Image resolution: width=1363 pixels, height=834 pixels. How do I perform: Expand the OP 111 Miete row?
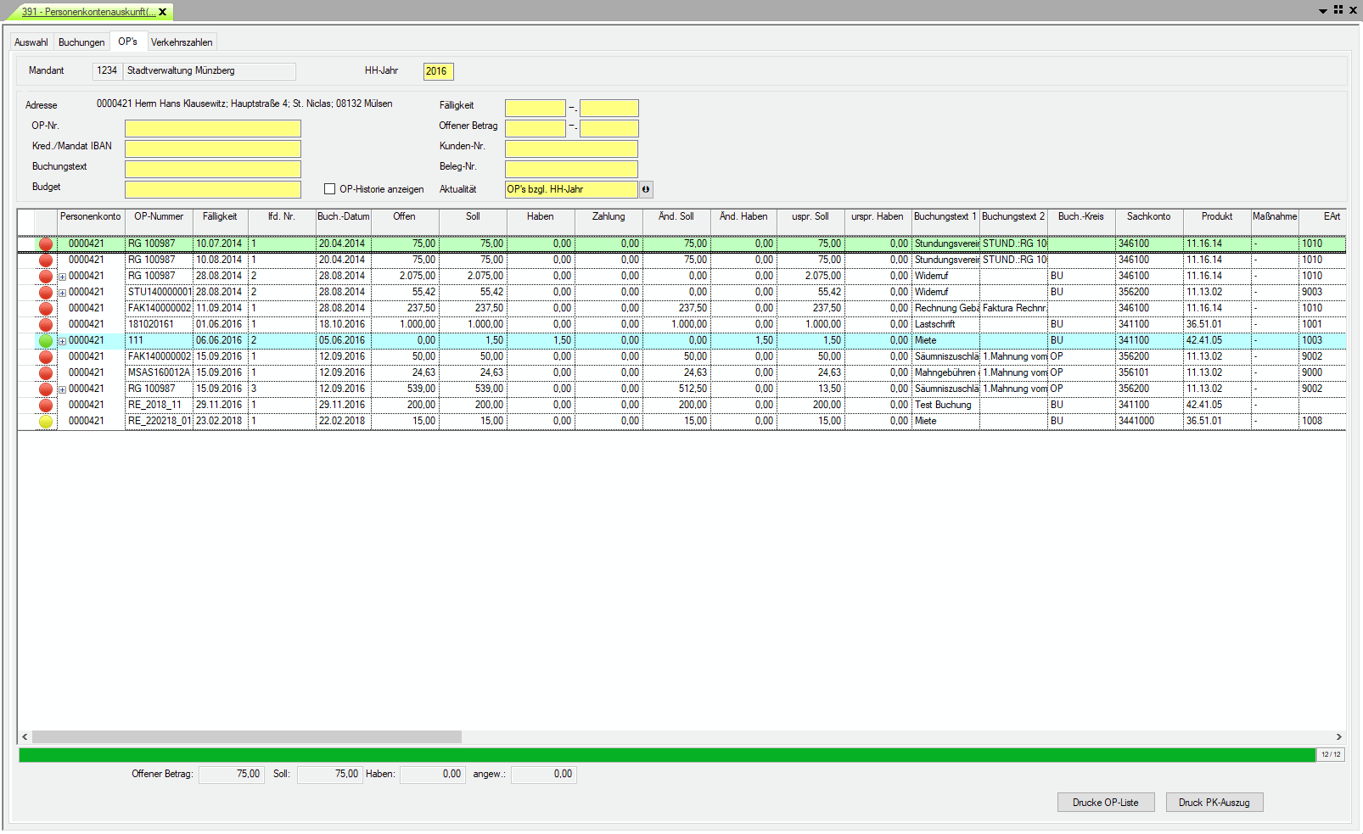[x=63, y=341]
